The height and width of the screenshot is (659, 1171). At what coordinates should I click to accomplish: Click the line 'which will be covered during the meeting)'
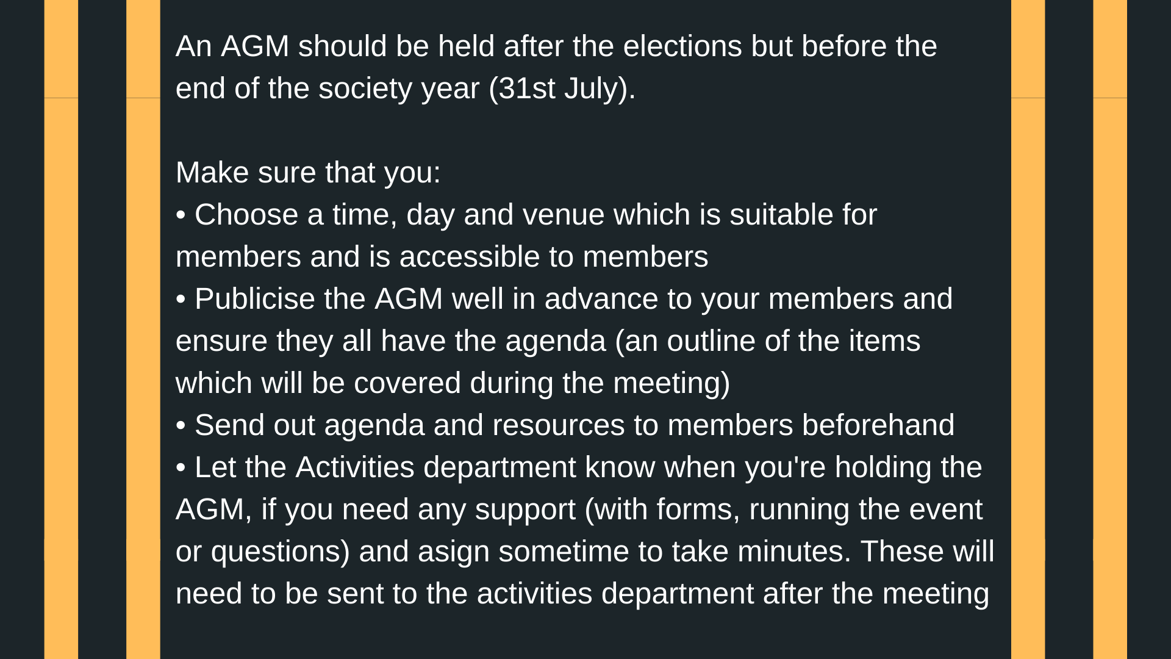click(x=453, y=383)
